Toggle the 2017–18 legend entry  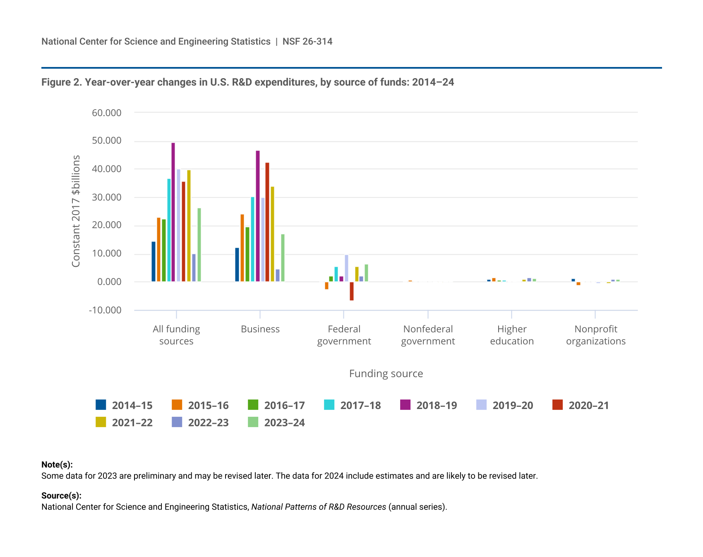pos(360,405)
